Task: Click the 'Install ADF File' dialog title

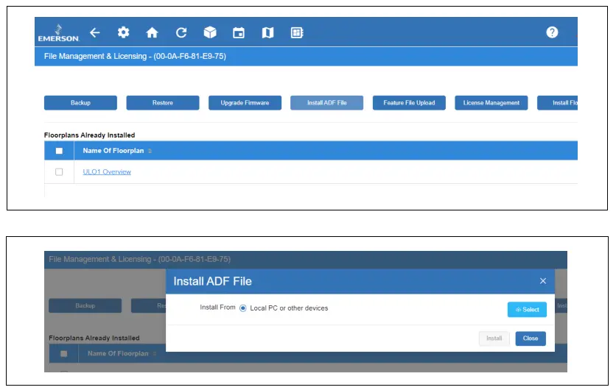Action: [x=212, y=281]
